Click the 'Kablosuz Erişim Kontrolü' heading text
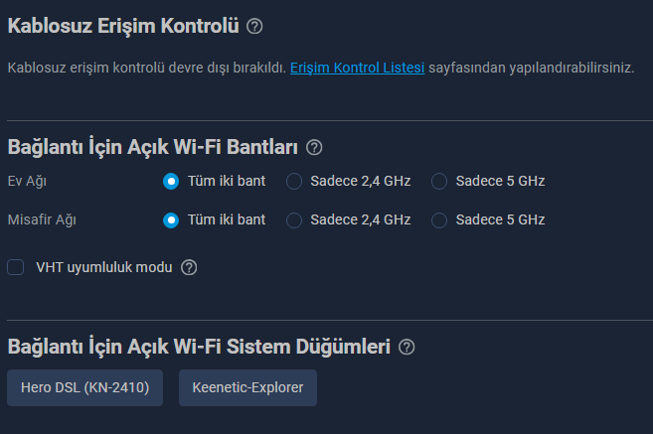The height and width of the screenshot is (434, 653). 123,27
